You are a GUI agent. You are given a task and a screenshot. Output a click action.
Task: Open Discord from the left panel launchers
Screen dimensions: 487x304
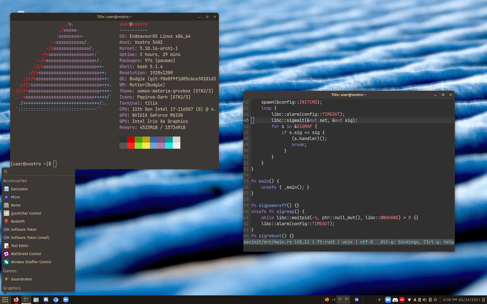(46, 300)
